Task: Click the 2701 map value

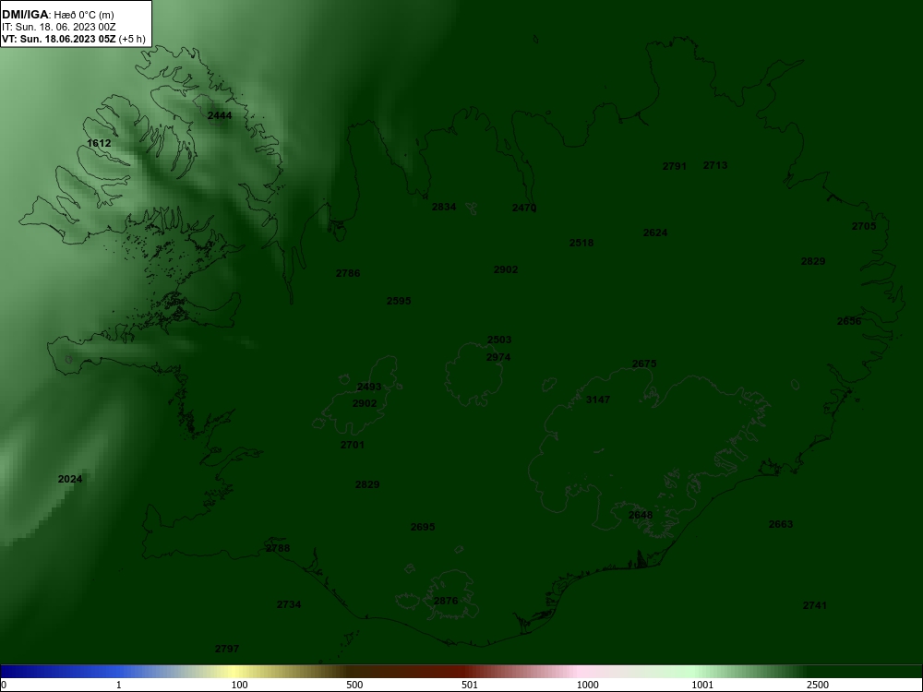Action: (353, 446)
